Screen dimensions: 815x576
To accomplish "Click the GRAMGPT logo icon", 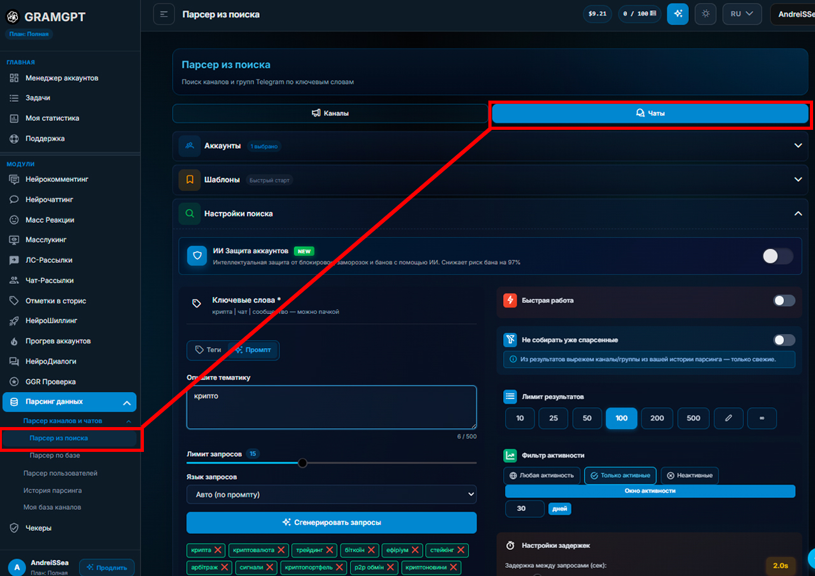I will click(x=12, y=17).
